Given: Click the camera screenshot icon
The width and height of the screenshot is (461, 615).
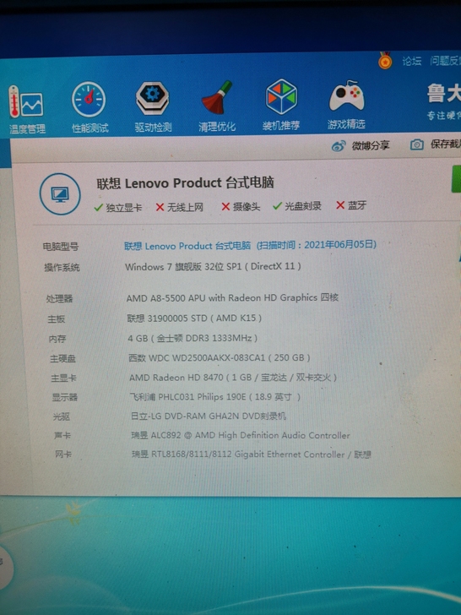Looking at the screenshot, I should [417, 144].
